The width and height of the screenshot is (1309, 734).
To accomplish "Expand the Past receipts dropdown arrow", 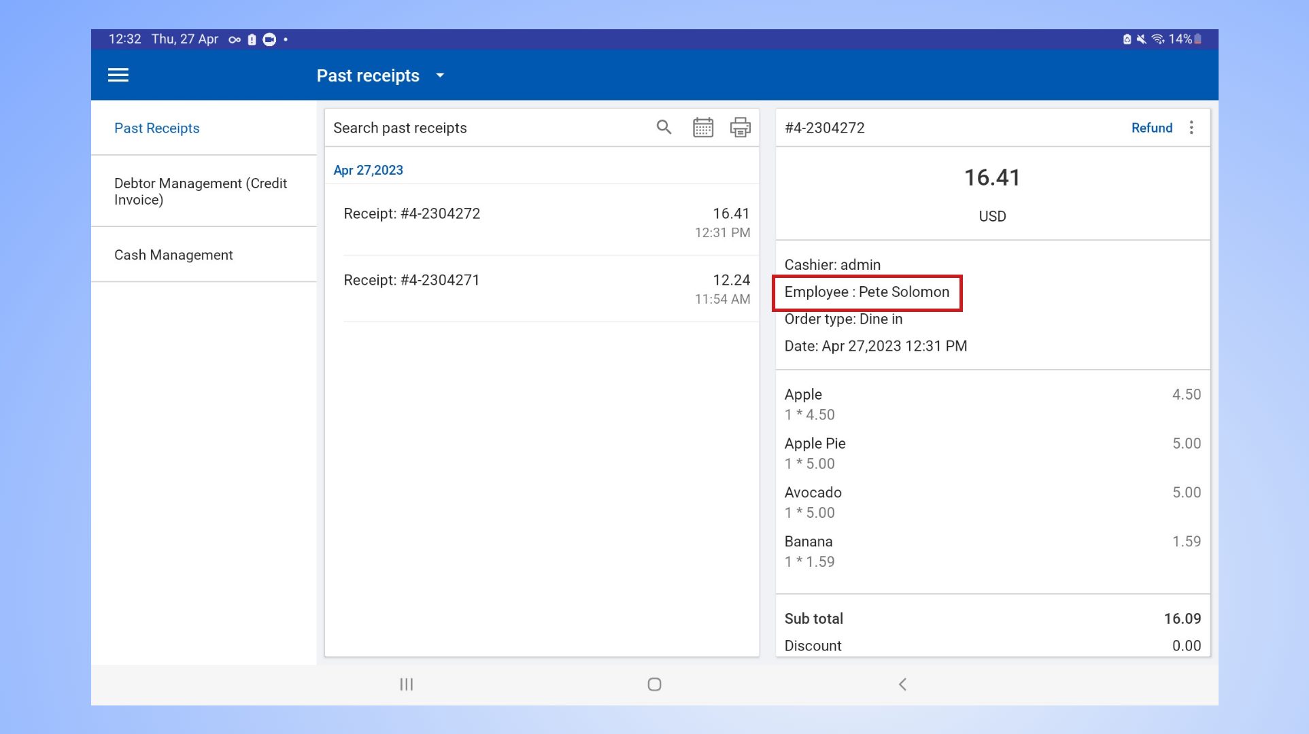I will click(x=440, y=75).
